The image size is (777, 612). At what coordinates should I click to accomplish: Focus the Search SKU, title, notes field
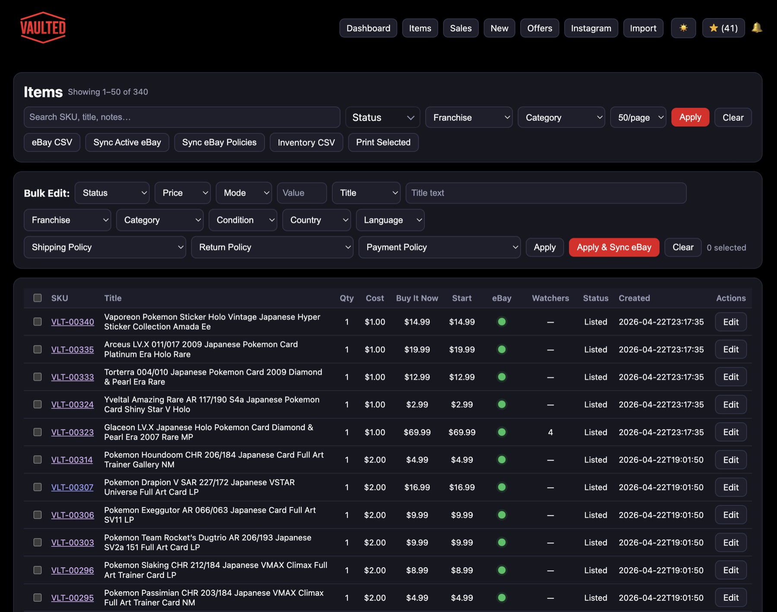point(182,117)
